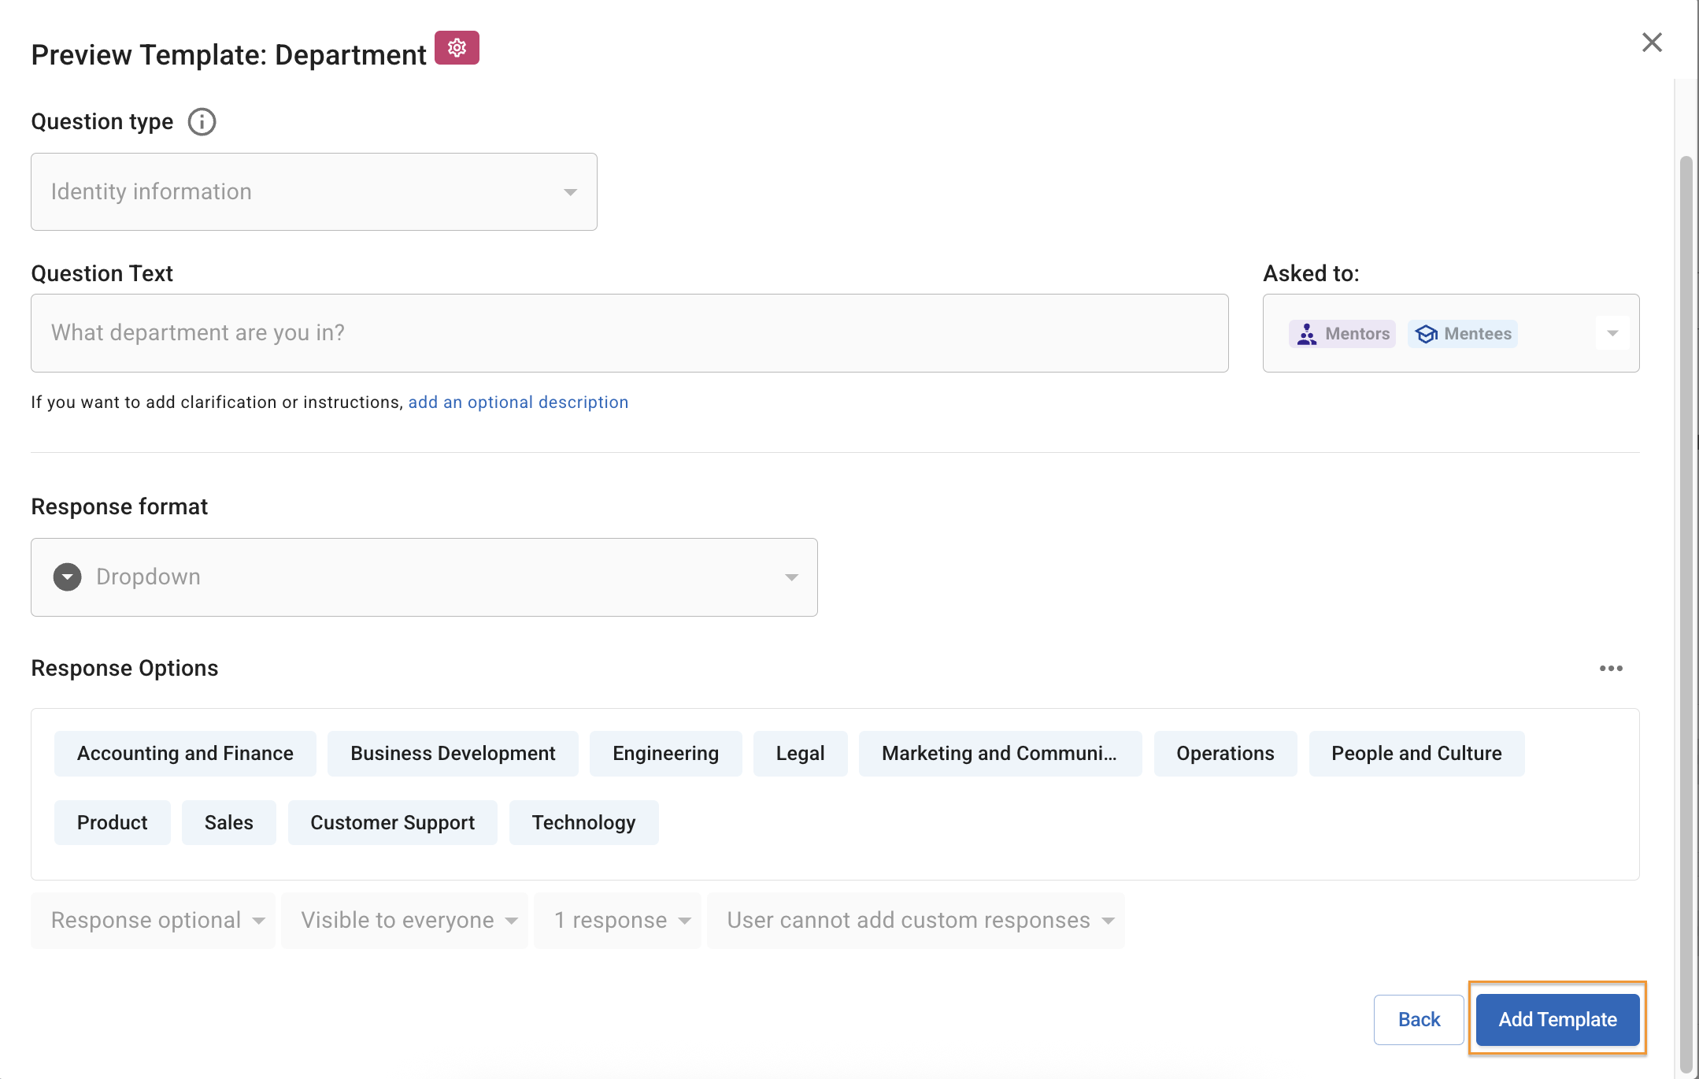The width and height of the screenshot is (1699, 1079).
Task: Toggle the Mentors audience selection
Action: pyautogui.click(x=1342, y=334)
